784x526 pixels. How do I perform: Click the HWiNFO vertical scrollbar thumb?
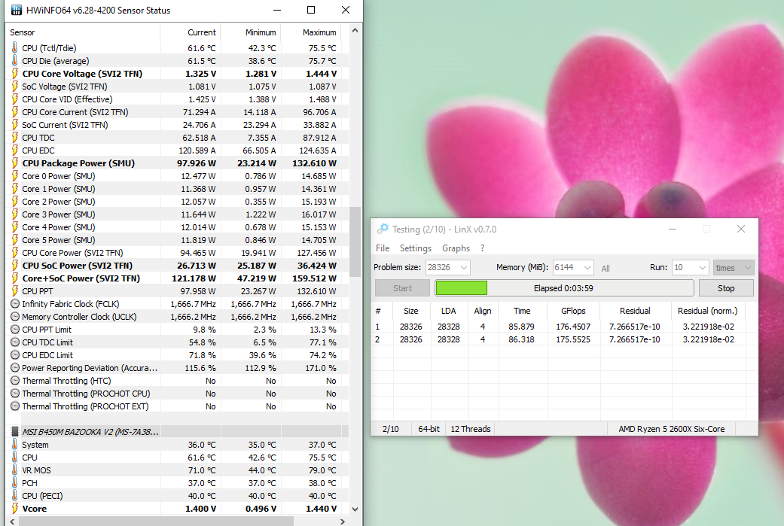click(x=355, y=242)
